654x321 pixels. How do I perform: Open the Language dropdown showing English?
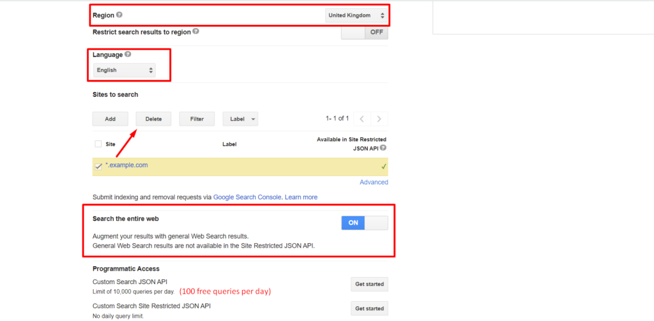point(125,70)
